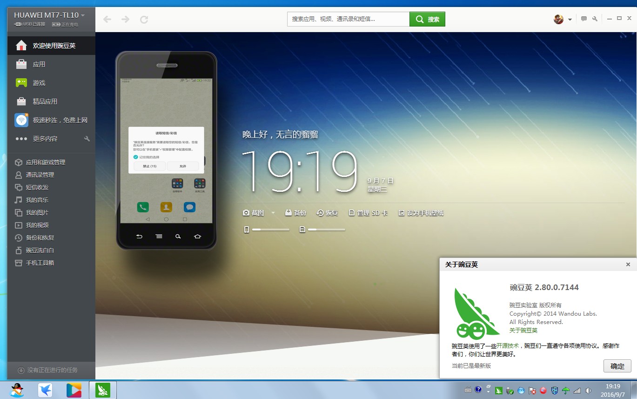Click 设为手机壁纸
637x399 pixels.
tap(421, 213)
